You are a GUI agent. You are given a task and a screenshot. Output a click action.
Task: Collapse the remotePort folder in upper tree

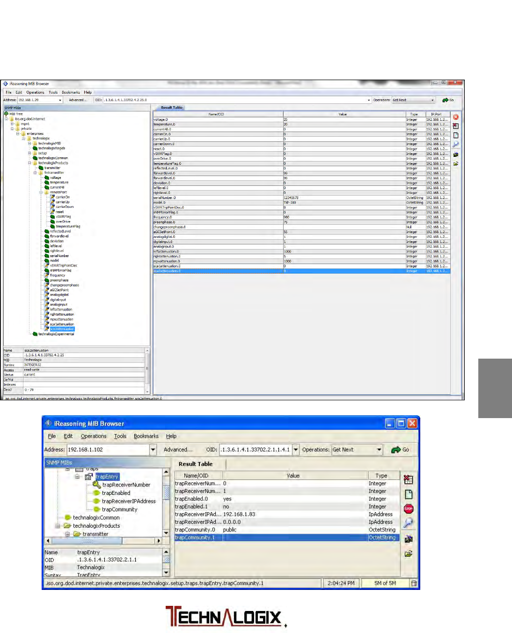[x=41, y=192]
